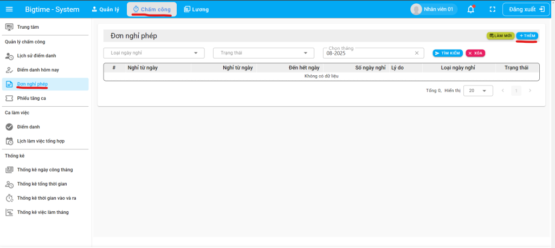This screenshot has height=248, width=555.
Task: Click the Trung tâm dashboard icon
Action: 9,27
